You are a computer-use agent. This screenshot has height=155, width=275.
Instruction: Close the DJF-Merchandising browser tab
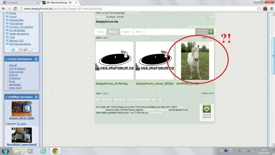[x=76, y=3]
